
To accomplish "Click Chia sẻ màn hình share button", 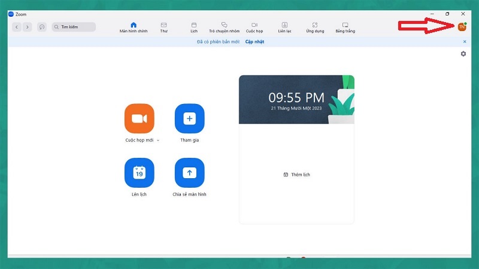I will tap(189, 173).
